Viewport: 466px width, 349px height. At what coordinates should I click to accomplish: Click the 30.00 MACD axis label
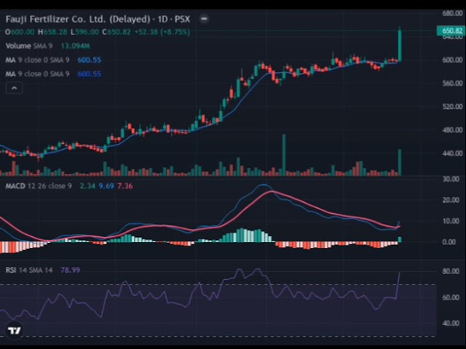(x=451, y=179)
